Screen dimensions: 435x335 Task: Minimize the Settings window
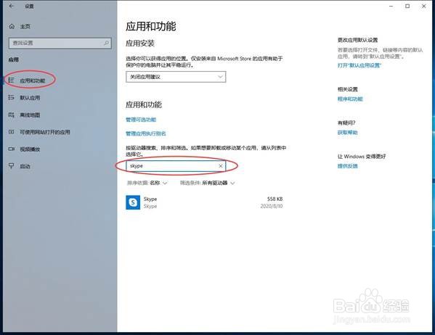[x=391, y=6]
